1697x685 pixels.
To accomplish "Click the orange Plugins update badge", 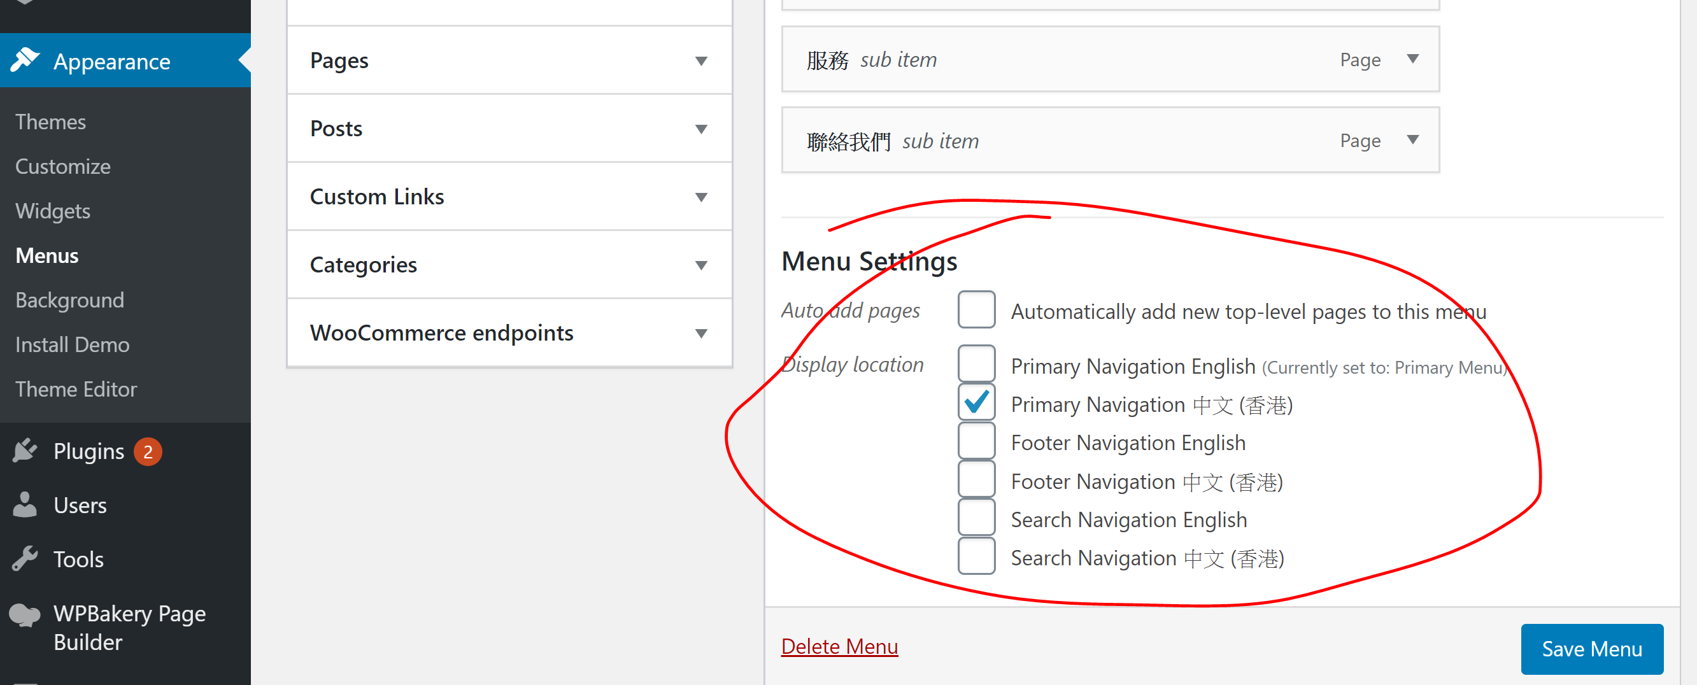I will coord(148,451).
